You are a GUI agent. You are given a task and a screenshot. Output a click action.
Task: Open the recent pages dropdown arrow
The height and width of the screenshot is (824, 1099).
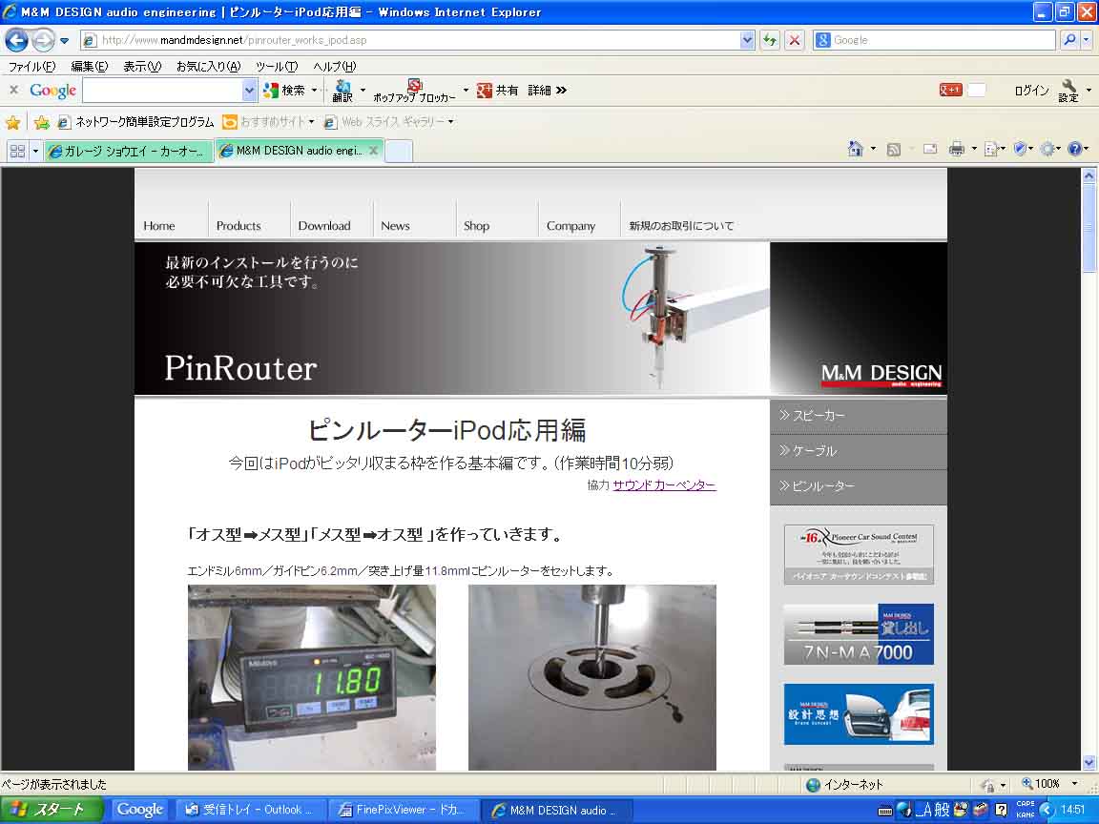(65, 41)
